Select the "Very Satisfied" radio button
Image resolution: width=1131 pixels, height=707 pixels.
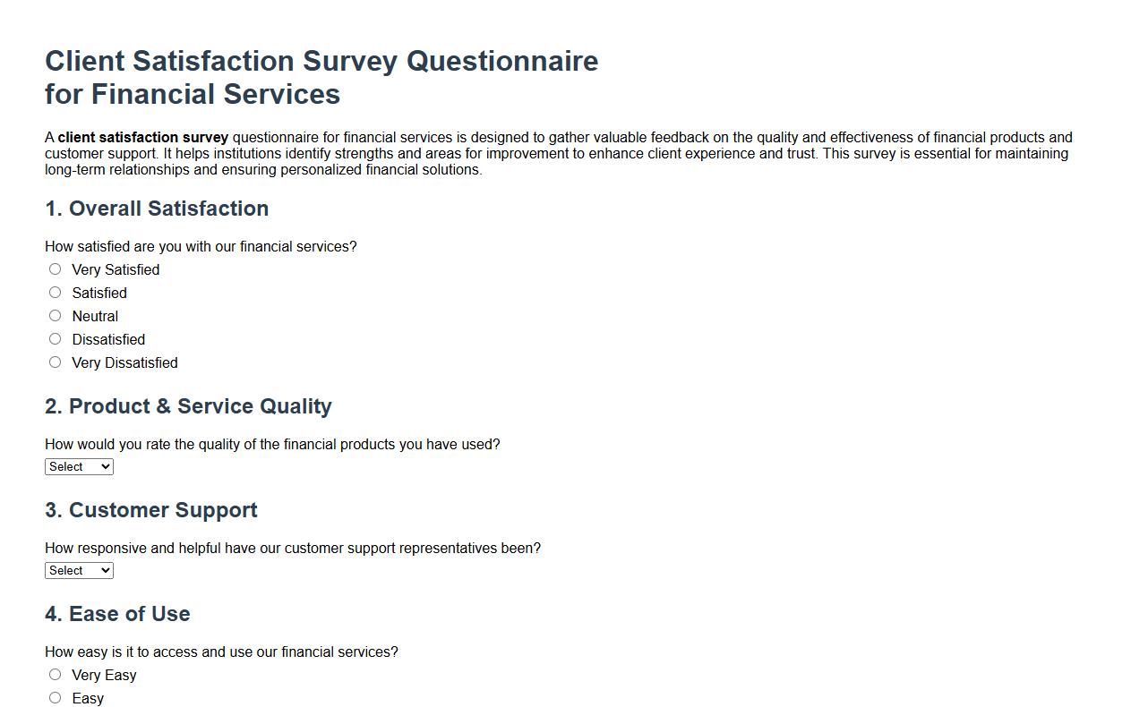55,268
